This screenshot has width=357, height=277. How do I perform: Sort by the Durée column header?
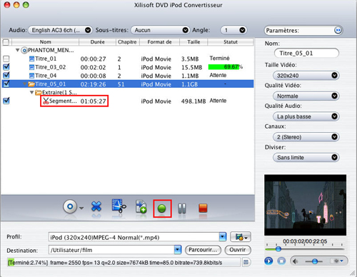97,42
